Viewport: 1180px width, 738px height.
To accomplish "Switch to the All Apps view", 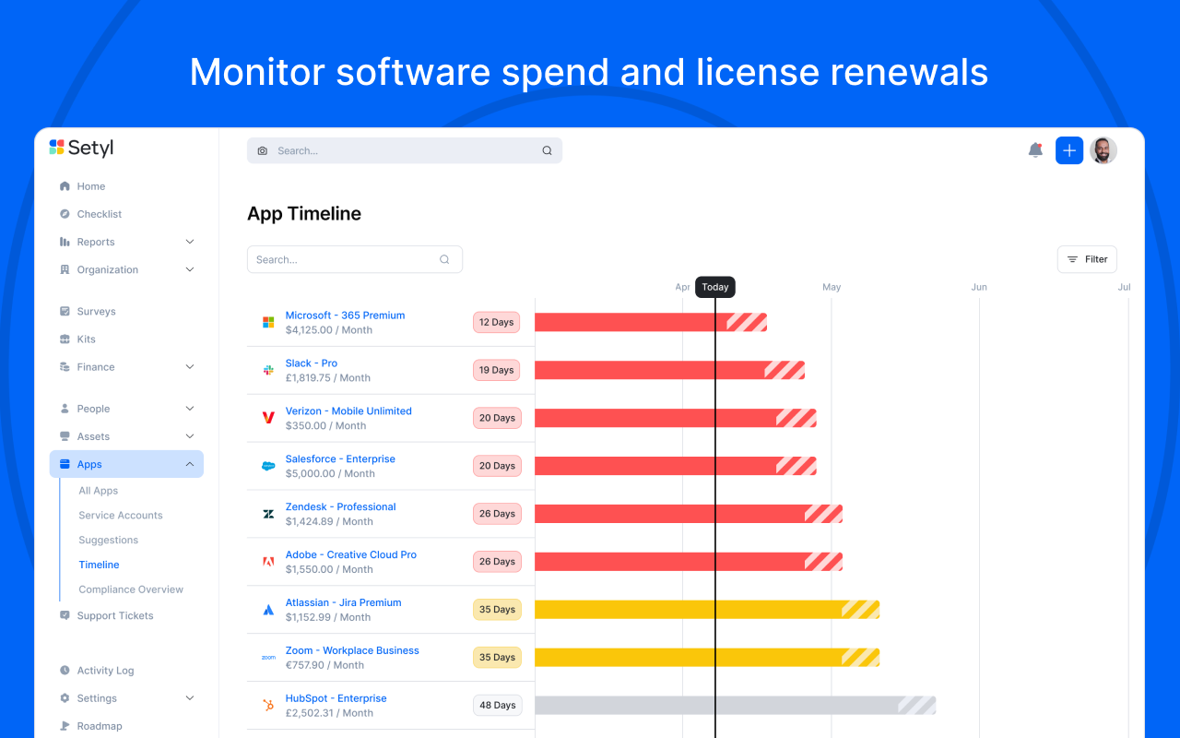I will tap(98, 490).
